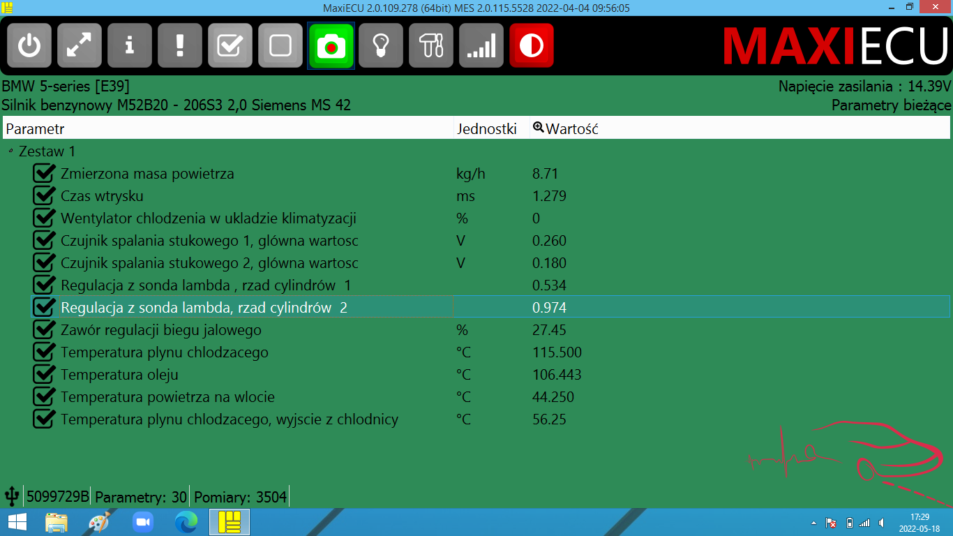
Task: Uncheck Zmierzona masa powietrza checkbox
Action: (x=44, y=173)
